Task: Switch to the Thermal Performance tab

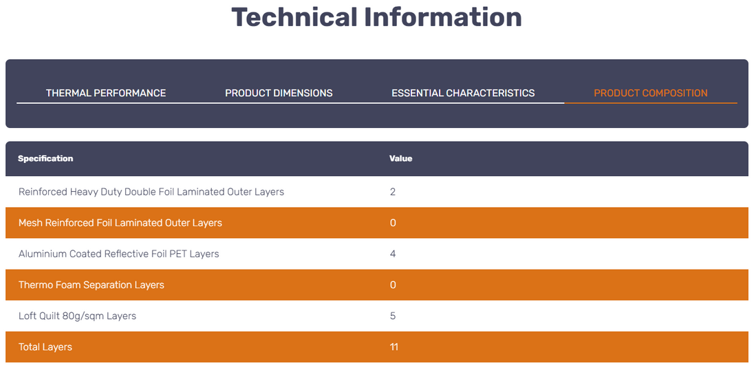Action: tap(106, 93)
